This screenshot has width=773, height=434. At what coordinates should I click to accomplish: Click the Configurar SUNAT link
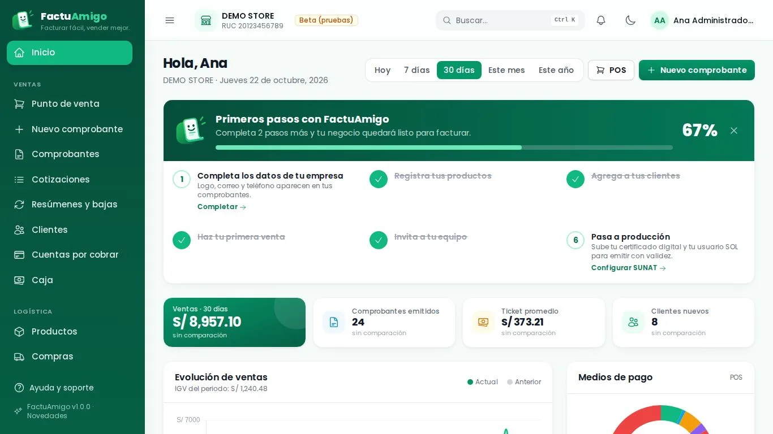(x=629, y=268)
